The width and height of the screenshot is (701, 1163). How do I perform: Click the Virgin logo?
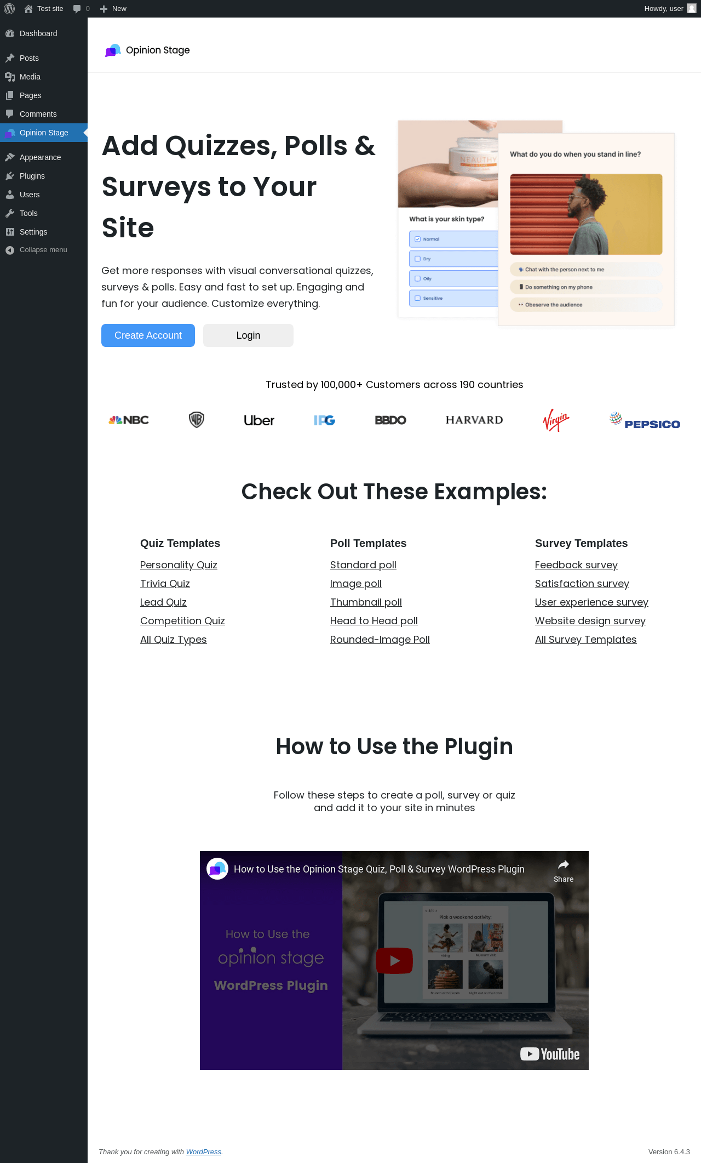[x=556, y=420]
